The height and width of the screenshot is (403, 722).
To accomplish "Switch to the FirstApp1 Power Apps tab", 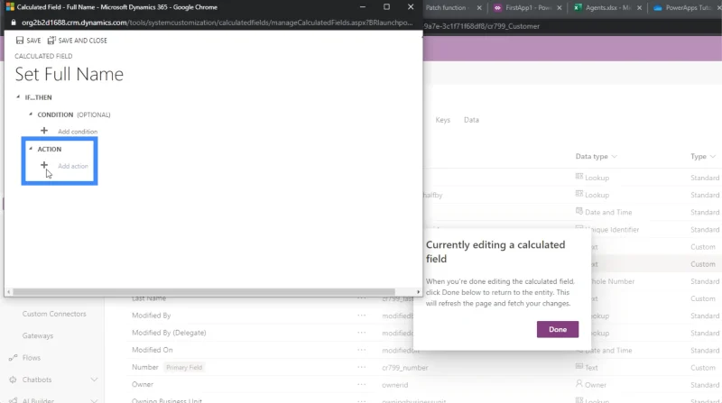I will click(x=528, y=8).
